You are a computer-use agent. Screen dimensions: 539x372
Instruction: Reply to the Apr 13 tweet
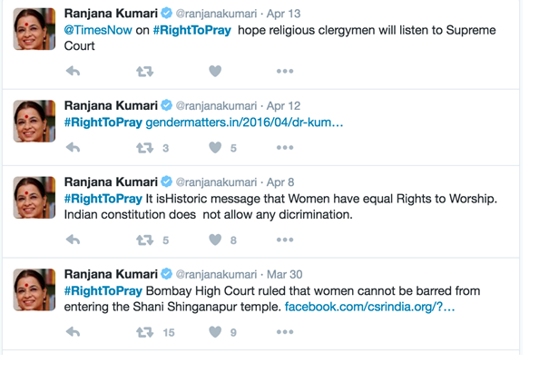click(73, 71)
